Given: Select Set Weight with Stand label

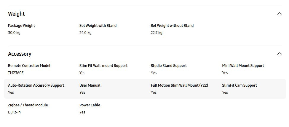Looking at the screenshot, I should 98,26.
